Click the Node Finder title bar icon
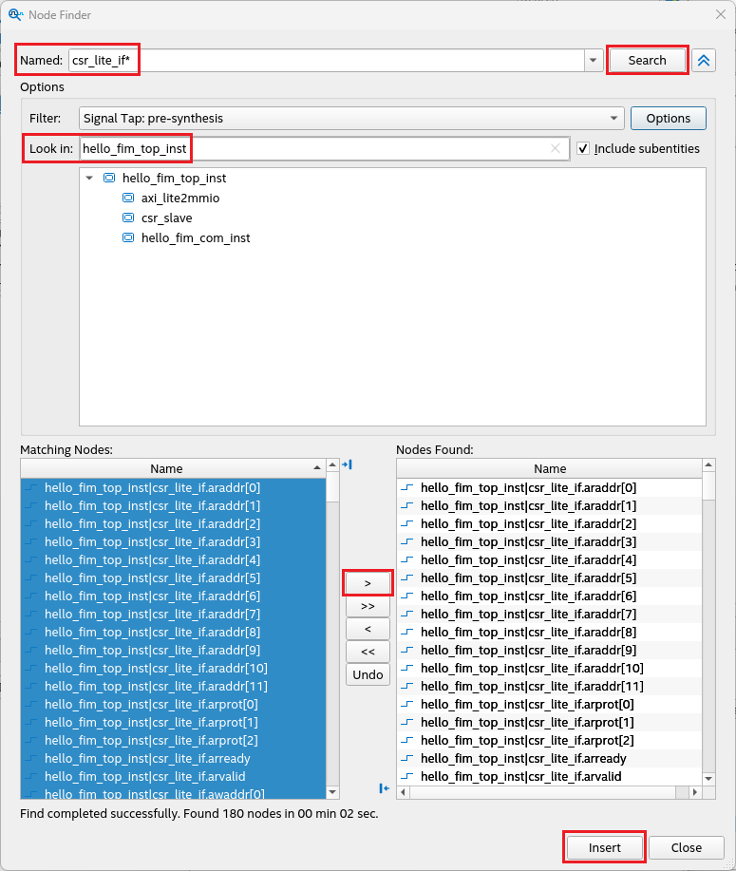This screenshot has height=871, width=736. (x=15, y=14)
